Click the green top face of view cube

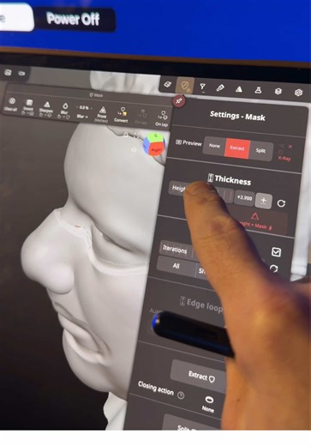156,138
